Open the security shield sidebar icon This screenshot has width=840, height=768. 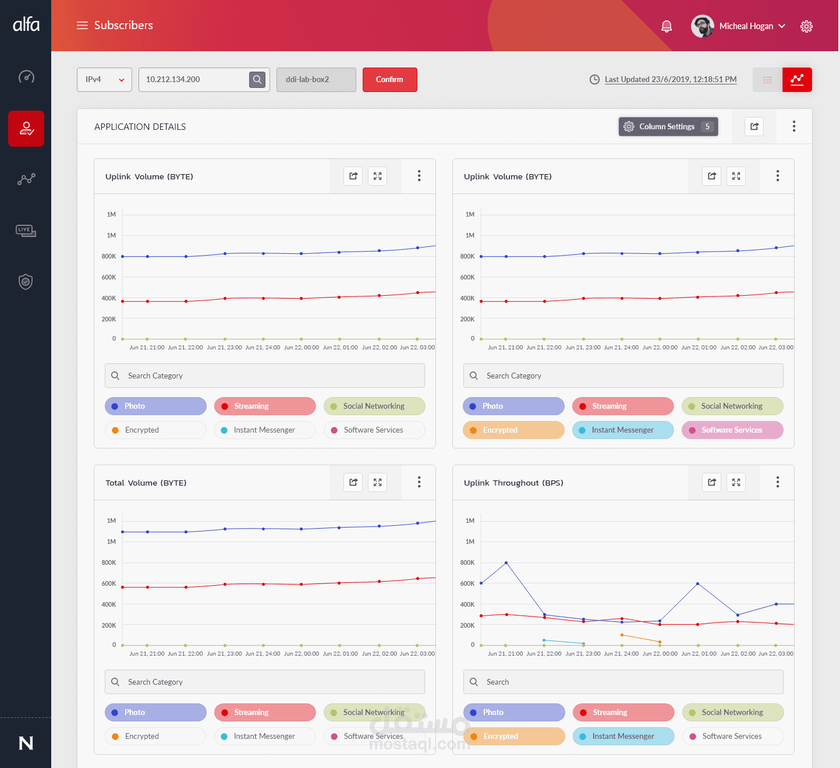[x=26, y=282]
